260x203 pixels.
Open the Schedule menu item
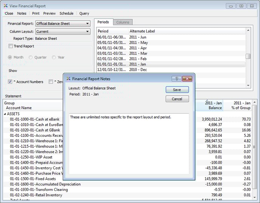[x=67, y=13]
